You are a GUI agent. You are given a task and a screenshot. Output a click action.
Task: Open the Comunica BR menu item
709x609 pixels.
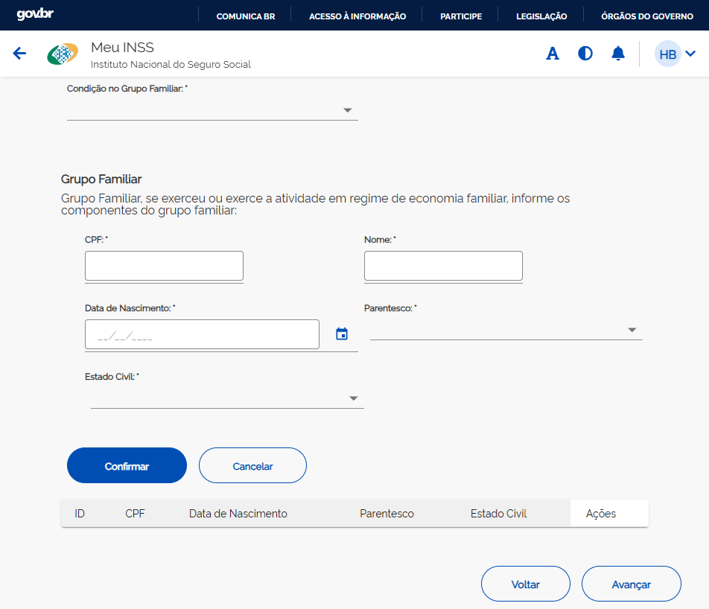(245, 16)
